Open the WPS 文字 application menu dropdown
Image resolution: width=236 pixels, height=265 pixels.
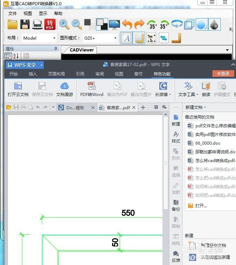41,65
